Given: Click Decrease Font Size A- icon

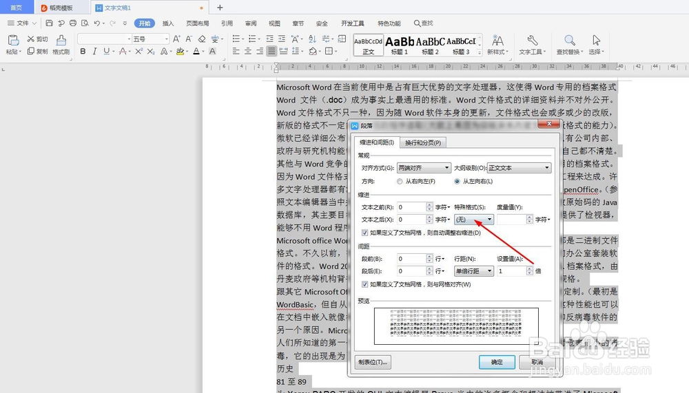Looking at the screenshot, I should tap(189, 39).
